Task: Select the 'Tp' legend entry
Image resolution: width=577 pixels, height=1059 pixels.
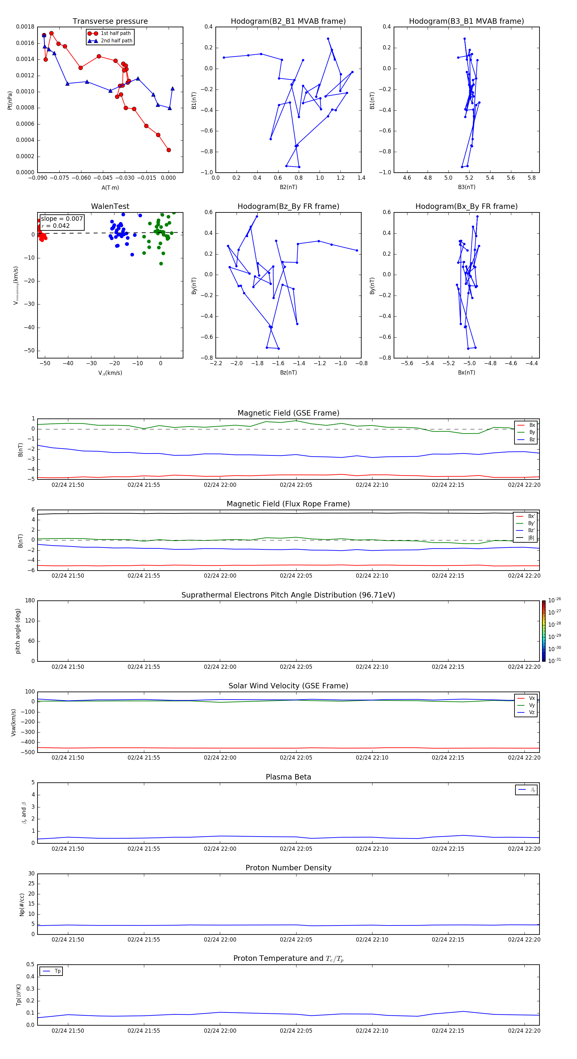Action: tap(51, 971)
